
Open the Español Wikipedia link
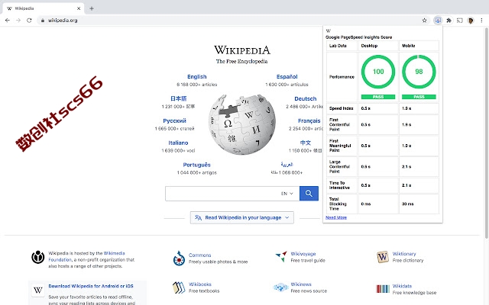coord(287,76)
